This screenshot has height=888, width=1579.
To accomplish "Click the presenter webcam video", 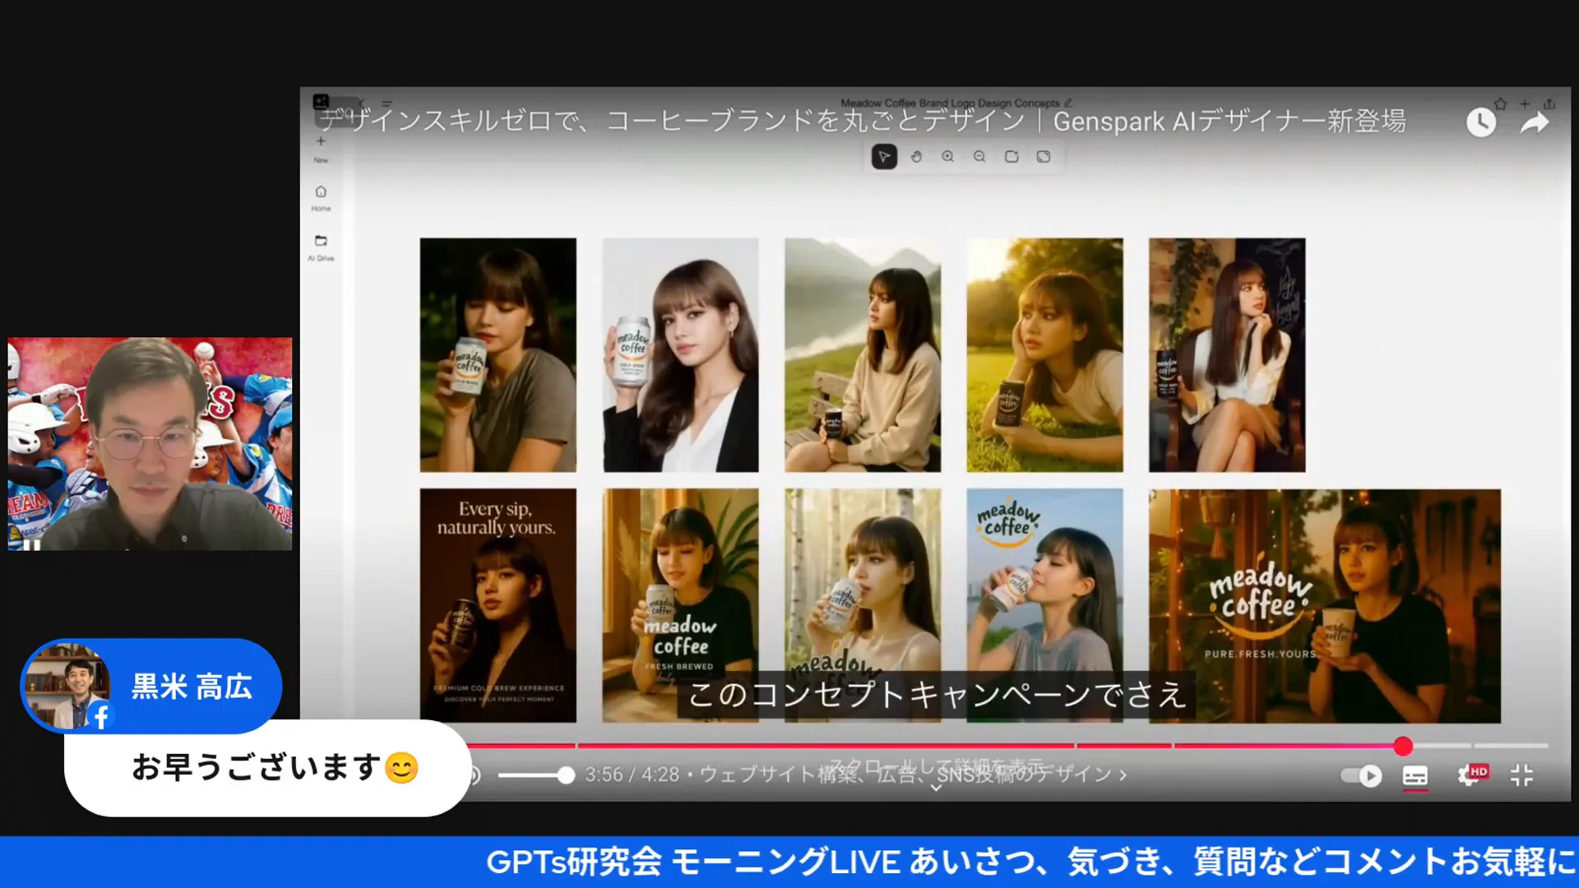I will click(x=150, y=444).
